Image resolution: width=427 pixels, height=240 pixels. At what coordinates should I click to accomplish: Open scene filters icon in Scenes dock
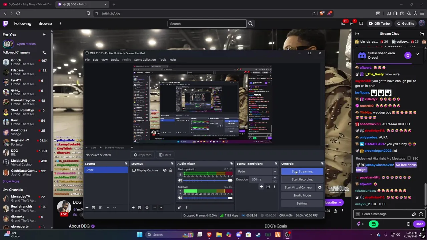click(101, 207)
